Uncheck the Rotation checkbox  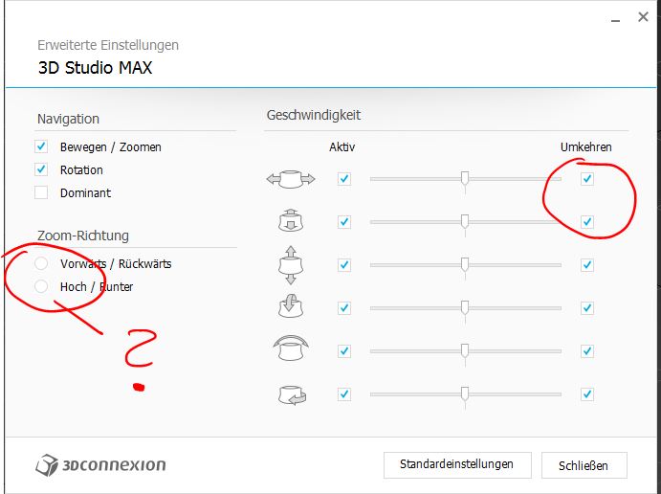point(41,169)
